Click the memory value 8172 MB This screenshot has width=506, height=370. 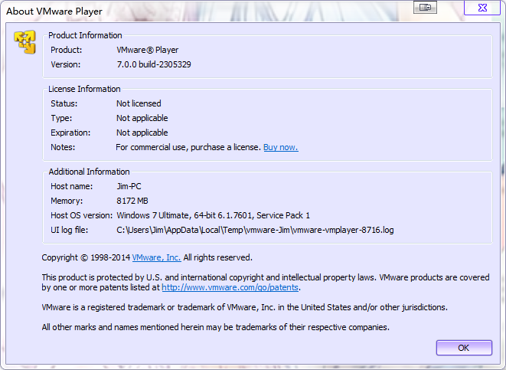133,201
